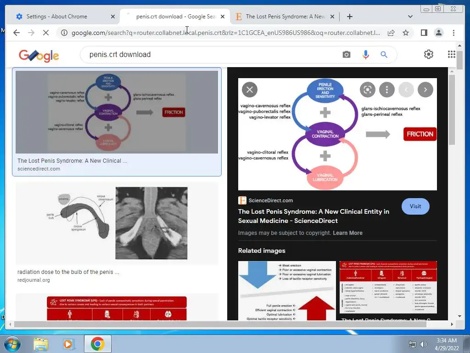The height and width of the screenshot is (353, 470).
Task: Share this page icon in address bar
Action: [x=391, y=33]
